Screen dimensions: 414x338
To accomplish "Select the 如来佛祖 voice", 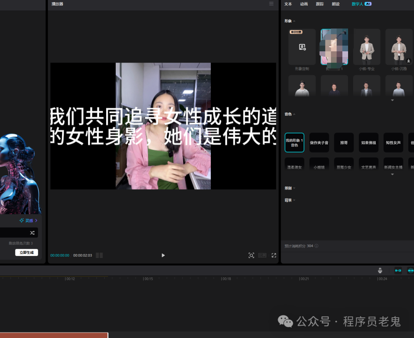I will click(x=369, y=143).
